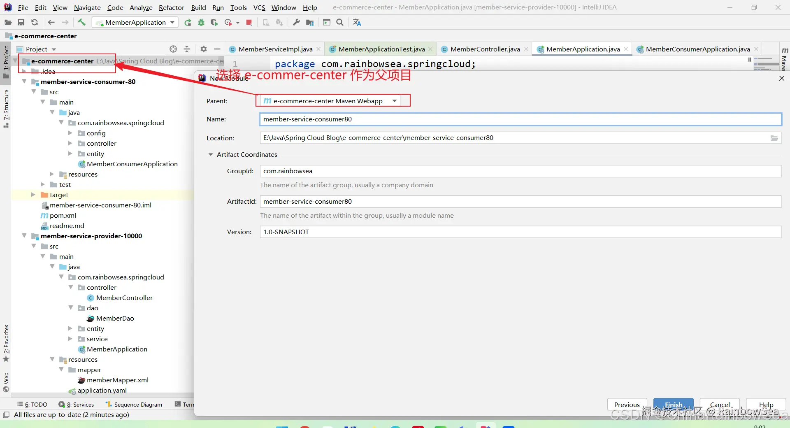Switch to the MemberServiceImpl.java tab
The width and height of the screenshot is (790, 428).
pyautogui.click(x=275, y=49)
